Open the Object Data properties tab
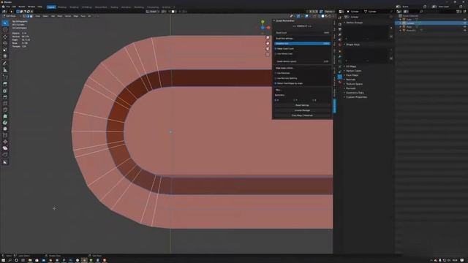468x263 pixels. pyautogui.click(x=340, y=77)
